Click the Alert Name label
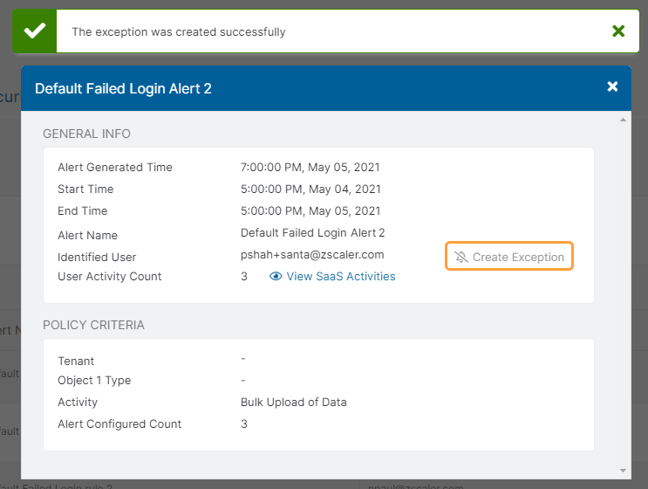648x489 pixels. [x=87, y=236]
